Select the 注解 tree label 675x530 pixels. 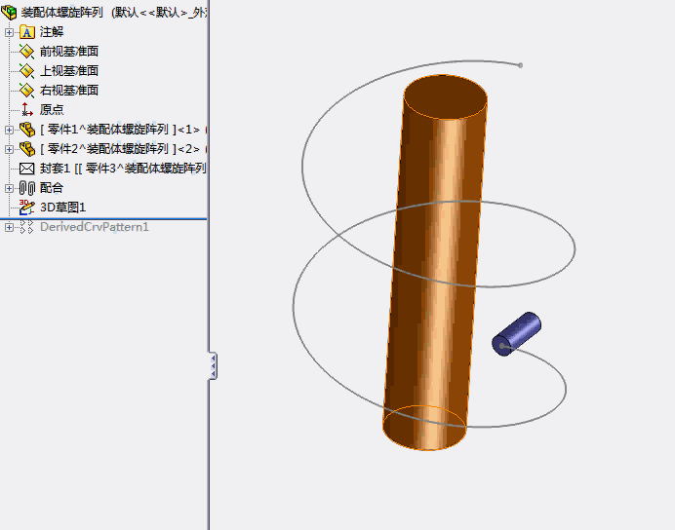[x=52, y=32]
